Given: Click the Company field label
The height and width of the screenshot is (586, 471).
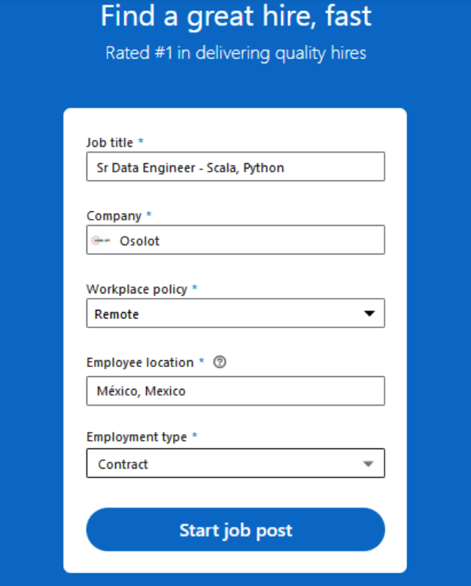Looking at the screenshot, I should click(114, 216).
